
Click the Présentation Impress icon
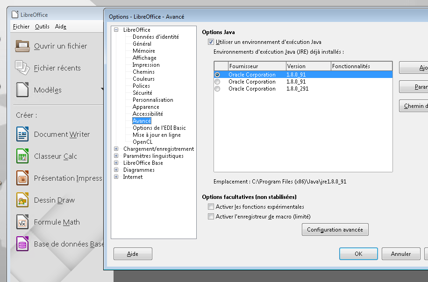pyautogui.click(x=22, y=178)
